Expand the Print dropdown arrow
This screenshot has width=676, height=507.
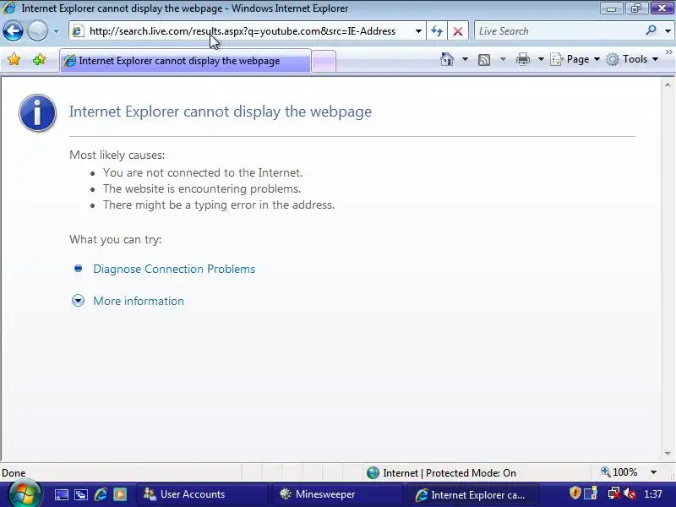[541, 59]
